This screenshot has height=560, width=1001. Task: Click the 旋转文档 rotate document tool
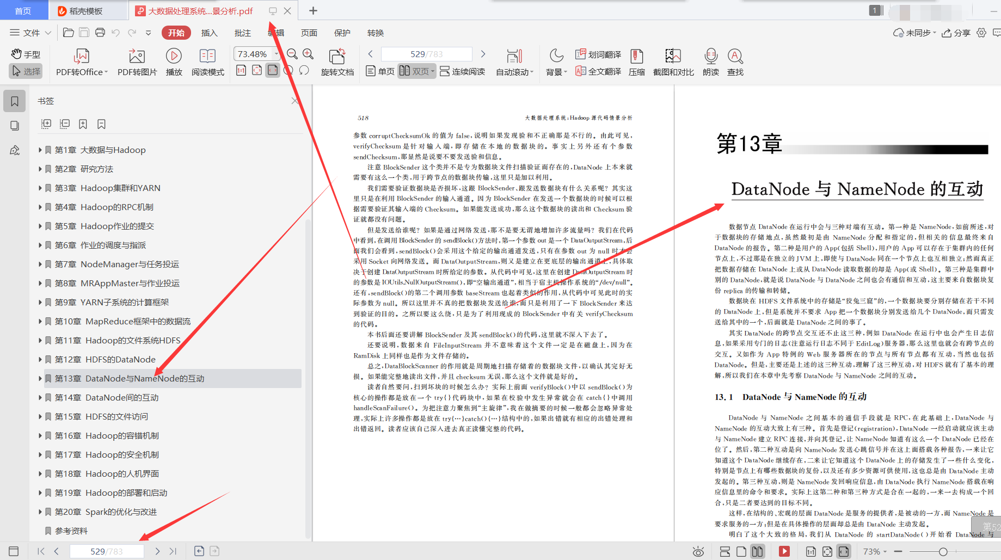tap(337, 63)
